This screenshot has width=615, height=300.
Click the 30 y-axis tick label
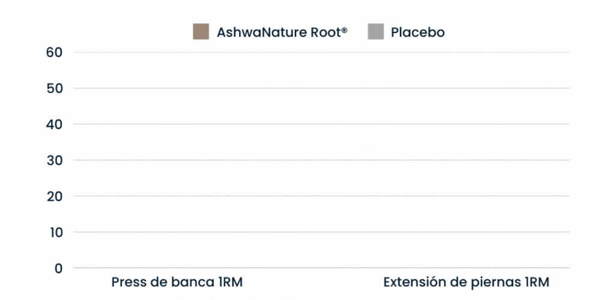(x=54, y=160)
